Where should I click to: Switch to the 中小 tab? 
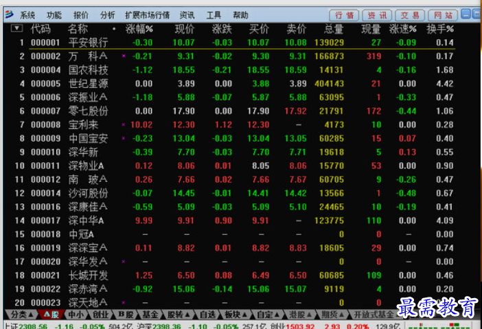click(76, 315)
